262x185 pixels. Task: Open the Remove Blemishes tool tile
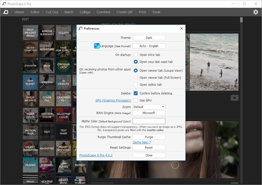pyautogui.click(x=47, y=33)
